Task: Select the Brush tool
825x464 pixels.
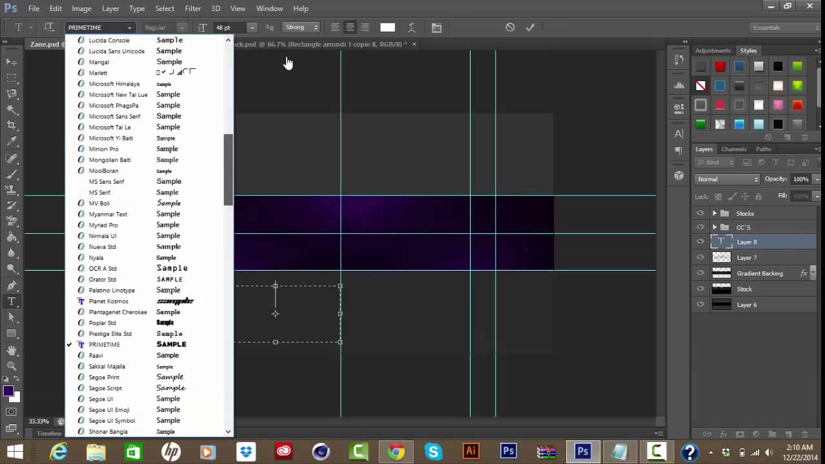Action: [12, 173]
